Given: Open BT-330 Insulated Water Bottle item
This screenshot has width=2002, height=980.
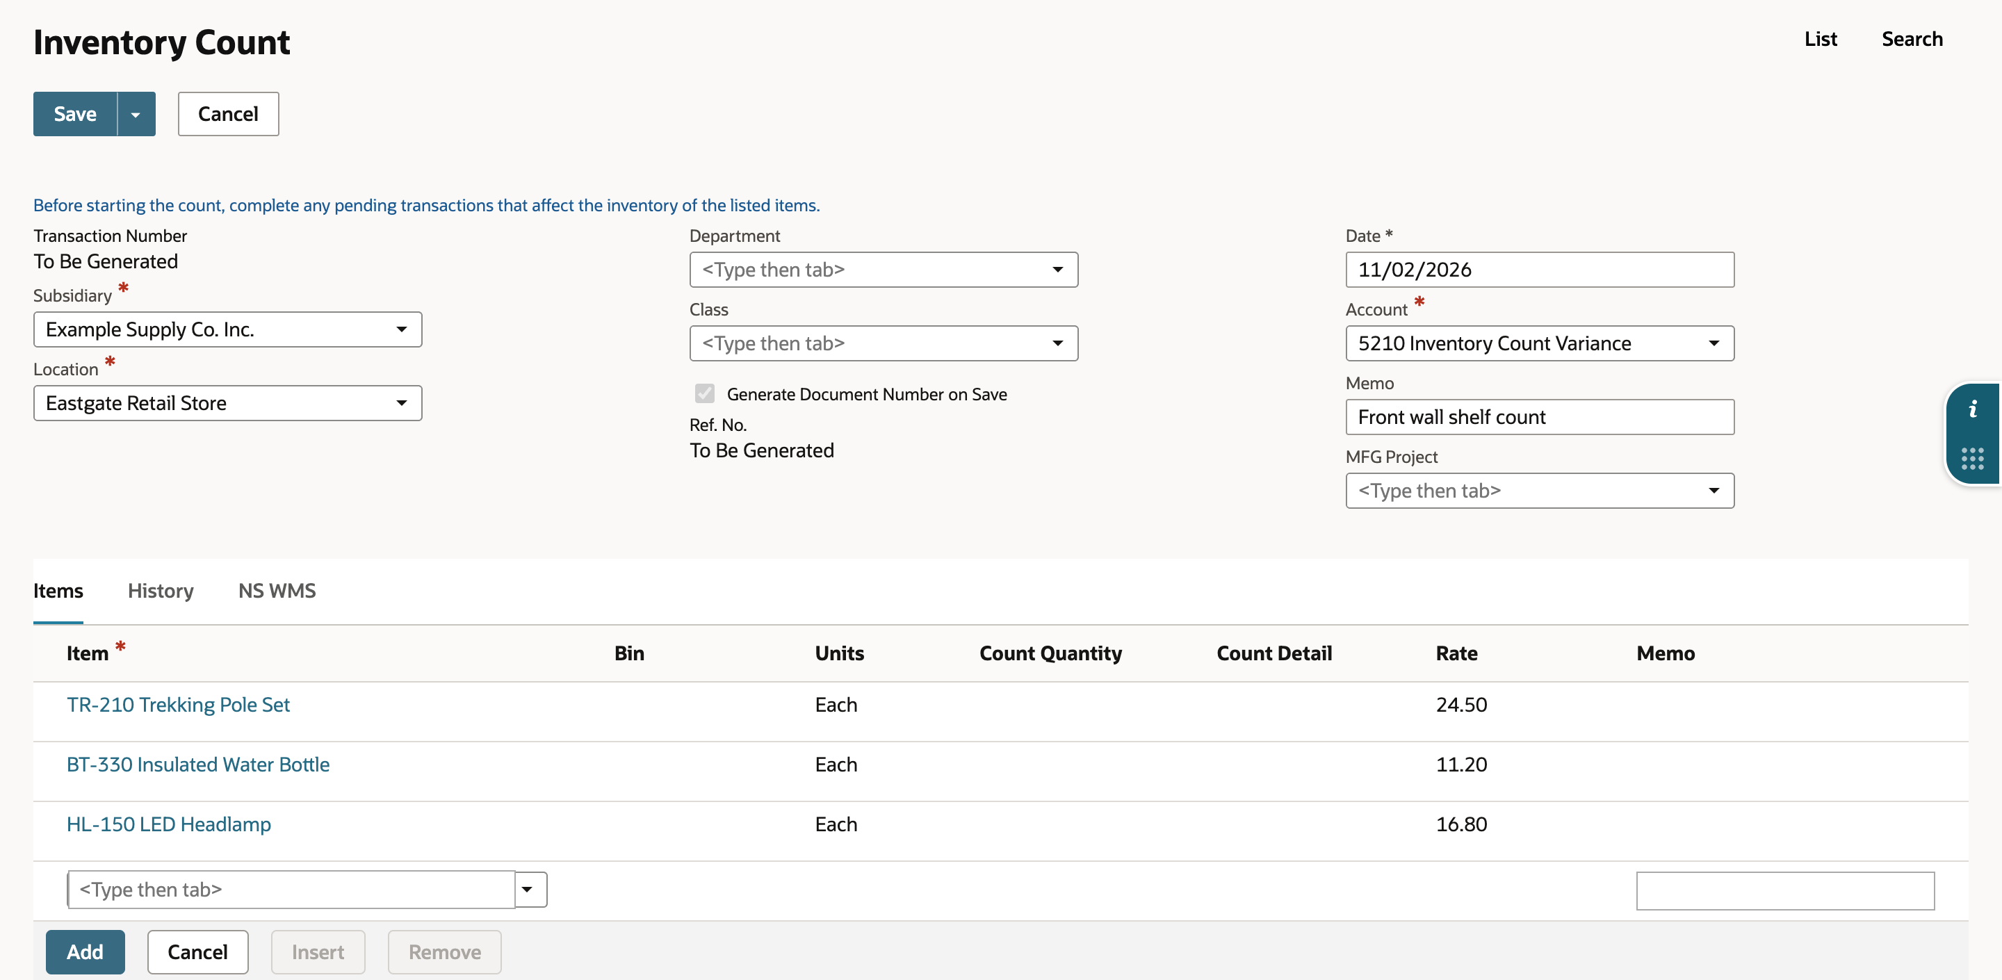Looking at the screenshot, I should [198, 765].
